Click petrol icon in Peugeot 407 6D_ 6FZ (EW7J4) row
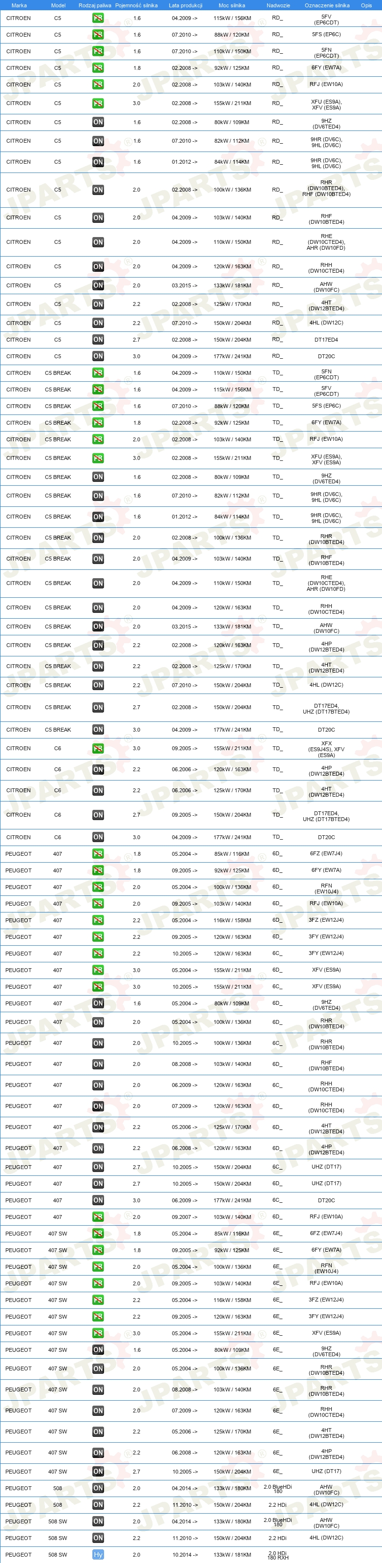The width and height of the screenshot is (382, 1563). tap(98, 854)
